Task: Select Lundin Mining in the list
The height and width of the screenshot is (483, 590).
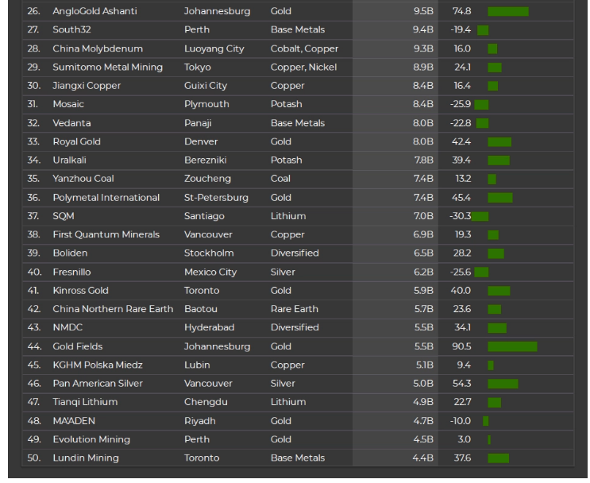Action: (86, 458)
